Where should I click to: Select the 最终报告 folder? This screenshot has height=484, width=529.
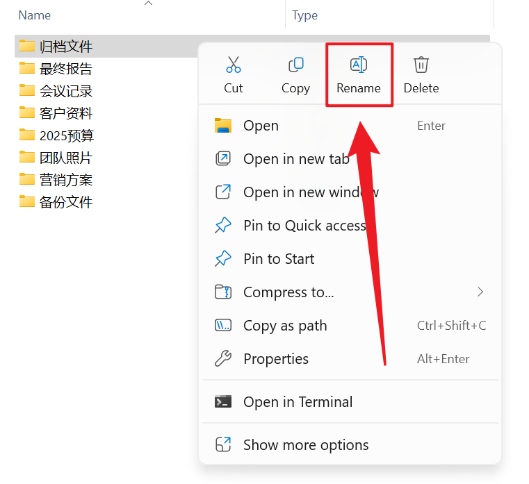pos(66,69)
